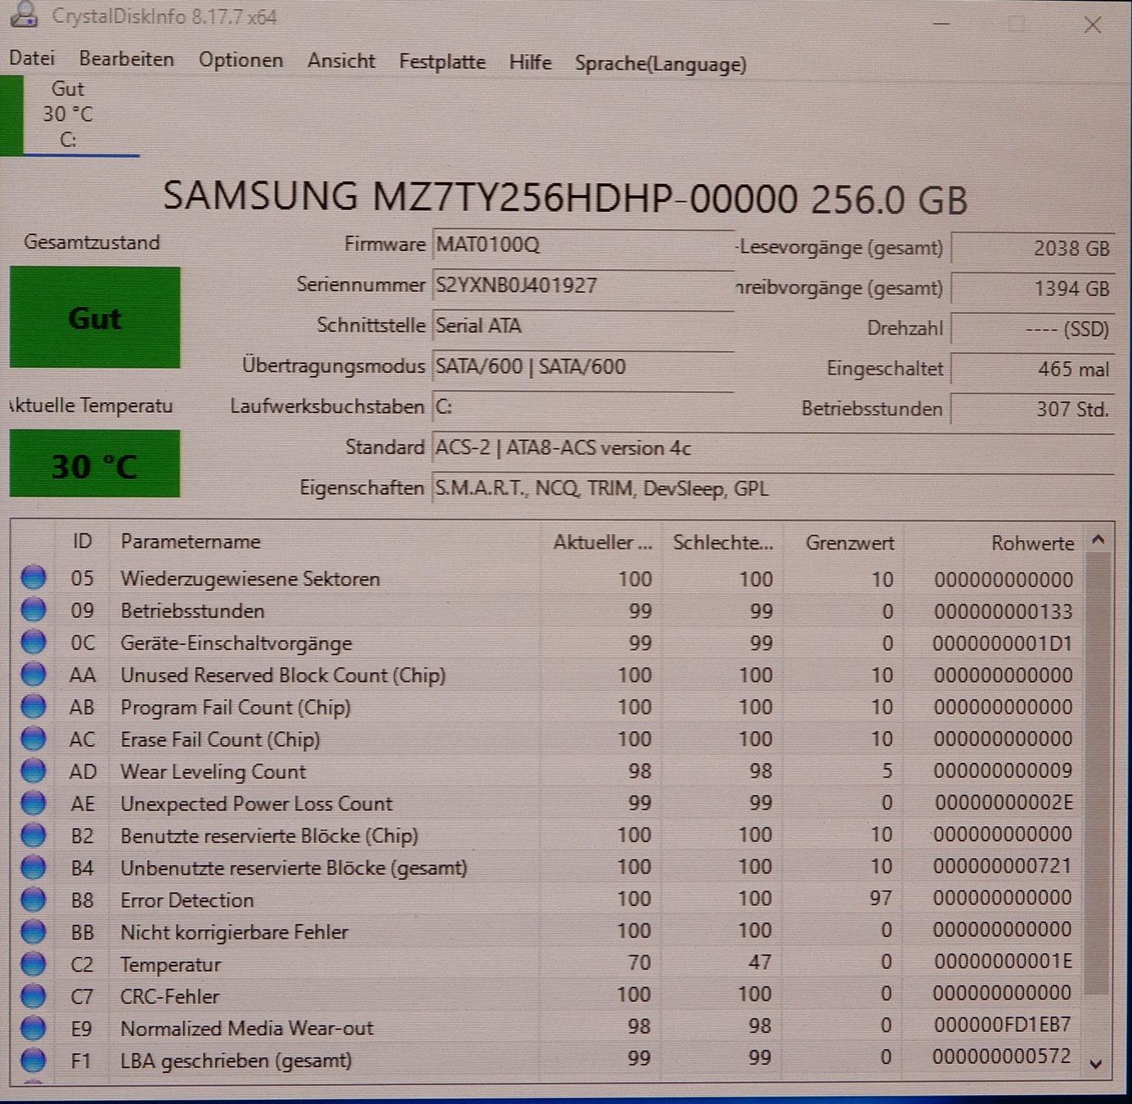The image size is (1132, 1104).
Task: Click the status dot for Error Detection
Action: (x=34, y=899)
